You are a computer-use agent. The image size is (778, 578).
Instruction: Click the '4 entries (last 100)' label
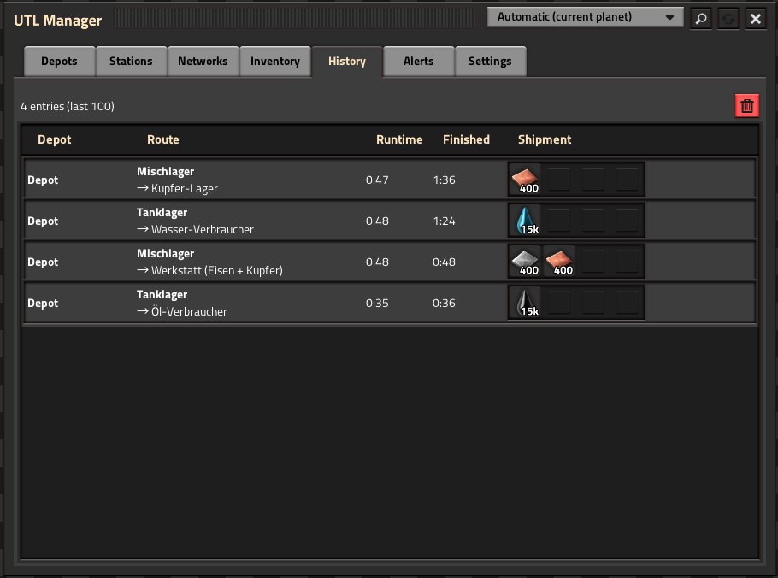tap(68, 106)
